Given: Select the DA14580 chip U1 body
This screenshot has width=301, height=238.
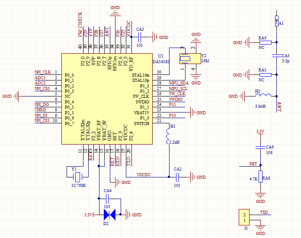Looking at the screenshot, I should point(106,99).
